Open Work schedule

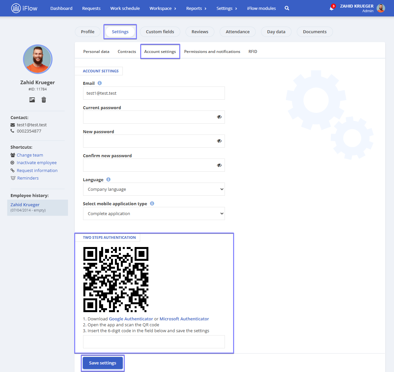click(x=125, y=8)
